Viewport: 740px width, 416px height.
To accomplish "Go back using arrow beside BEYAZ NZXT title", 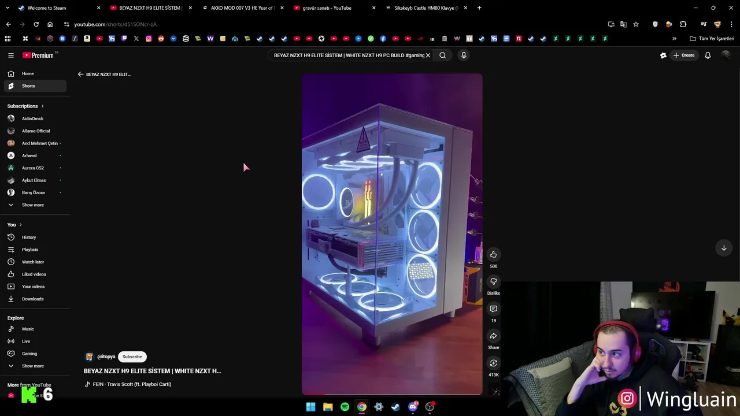I will (x=80, y=74).
